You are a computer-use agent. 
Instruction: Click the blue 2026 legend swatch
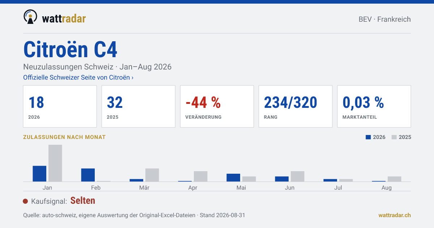coord(368,137)
